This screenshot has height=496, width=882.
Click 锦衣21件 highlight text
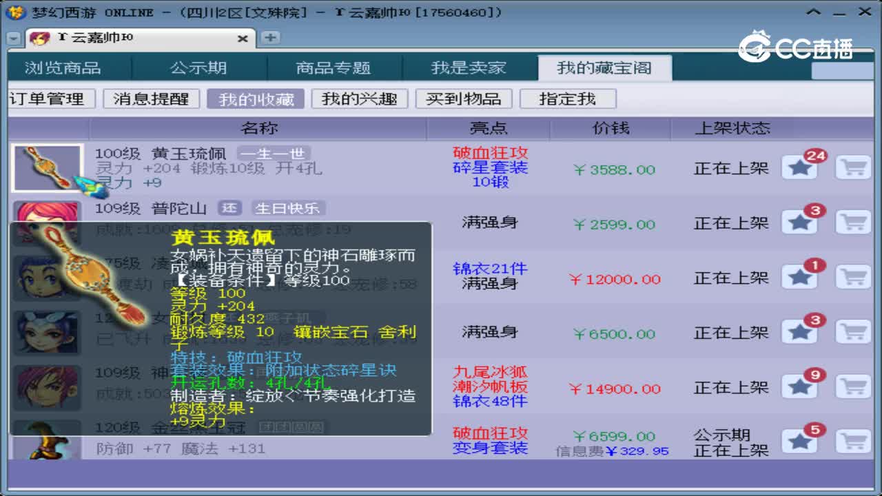[489, 269]
